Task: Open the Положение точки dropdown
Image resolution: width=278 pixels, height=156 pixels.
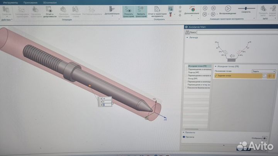Action: [264, 71]
